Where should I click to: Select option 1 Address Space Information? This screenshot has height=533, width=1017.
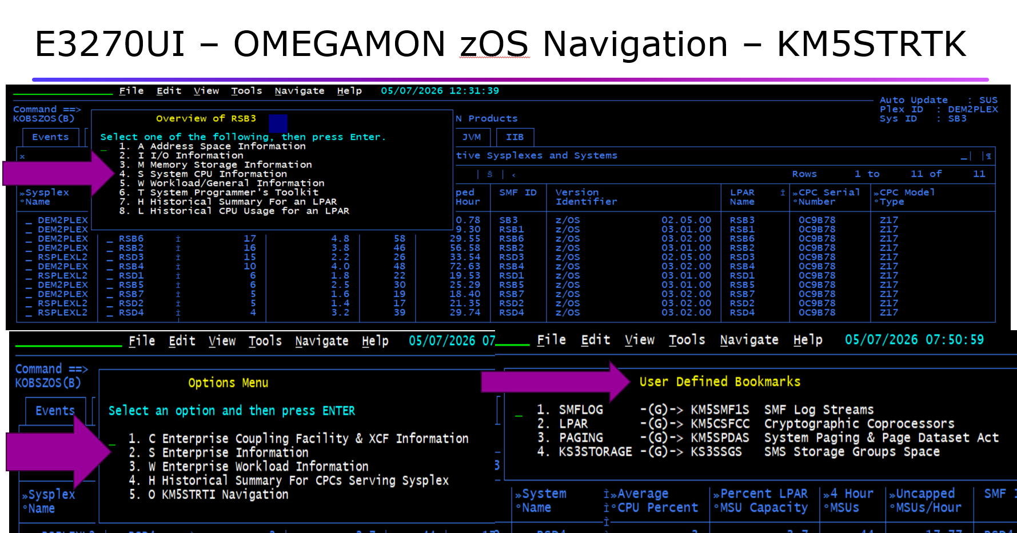point(212,146)
